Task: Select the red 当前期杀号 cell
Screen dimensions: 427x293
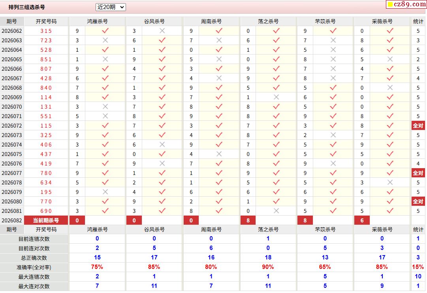Action: [46, 220]
